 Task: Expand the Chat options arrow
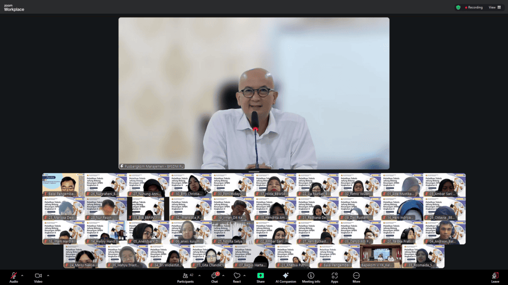224,275
